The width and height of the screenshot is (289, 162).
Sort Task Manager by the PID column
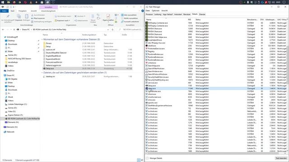point(190,19)
